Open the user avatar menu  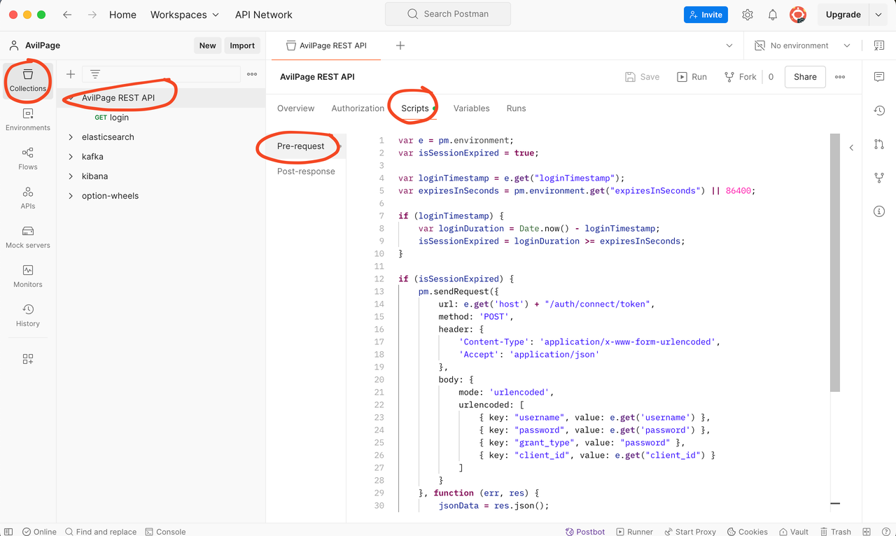click(x=797, y=15)
